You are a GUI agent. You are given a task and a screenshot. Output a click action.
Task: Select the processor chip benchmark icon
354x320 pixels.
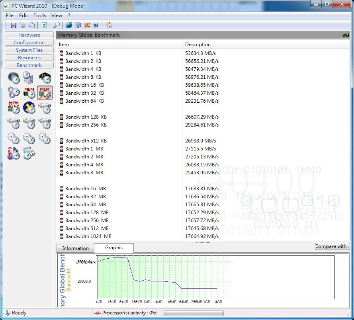[45, 78]
